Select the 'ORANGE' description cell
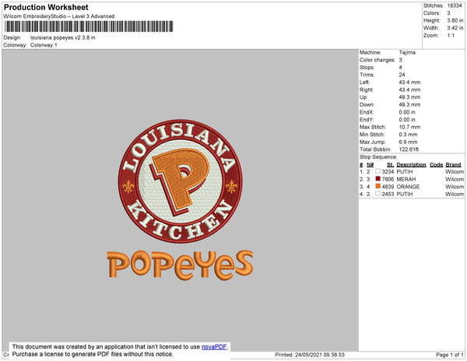 tap(408, 187)
